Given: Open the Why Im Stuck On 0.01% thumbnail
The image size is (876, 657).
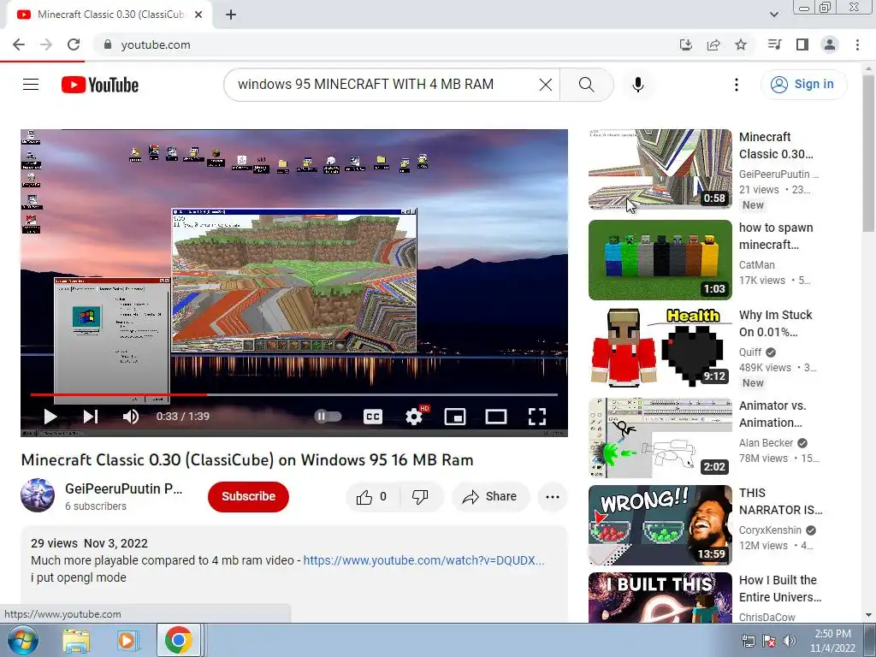Looking at the screenshot, I should tap(660, 347).
